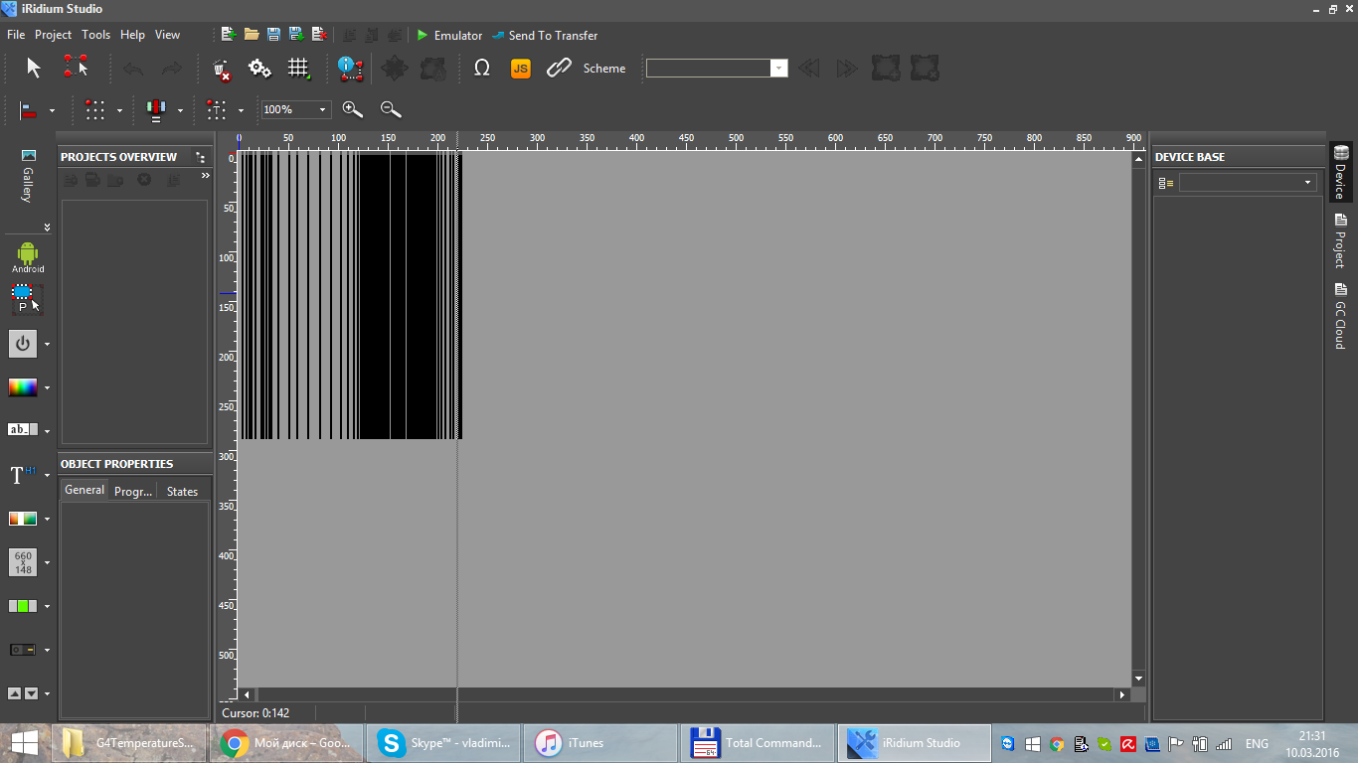
Task: Open the Project menu
Action: point(53,35)
